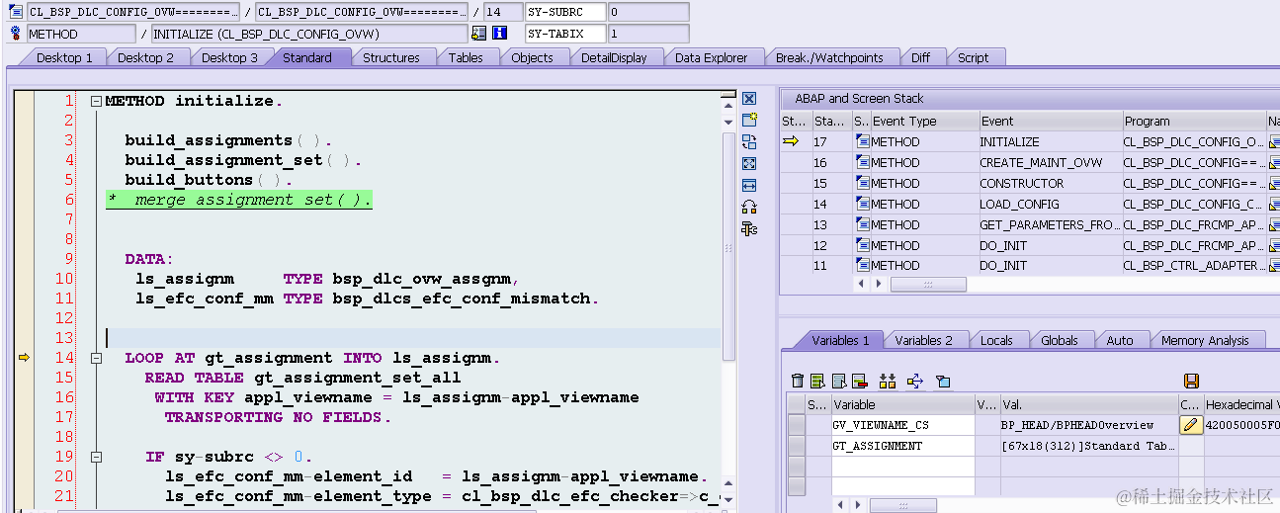Screen dimensions: 1280x513
Task: Click the first green list icon in the Variables toolbar
Action: click(x=817, y=381)
